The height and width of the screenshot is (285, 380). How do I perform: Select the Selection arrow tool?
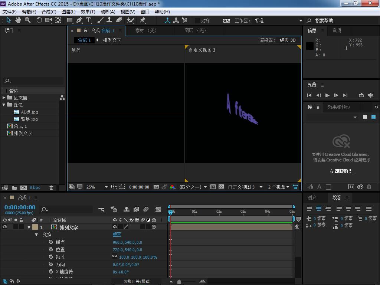tap(9, 20)
